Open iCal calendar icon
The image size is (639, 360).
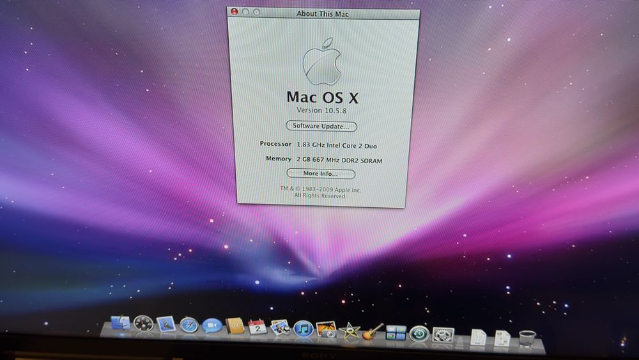tap(257, 327)
